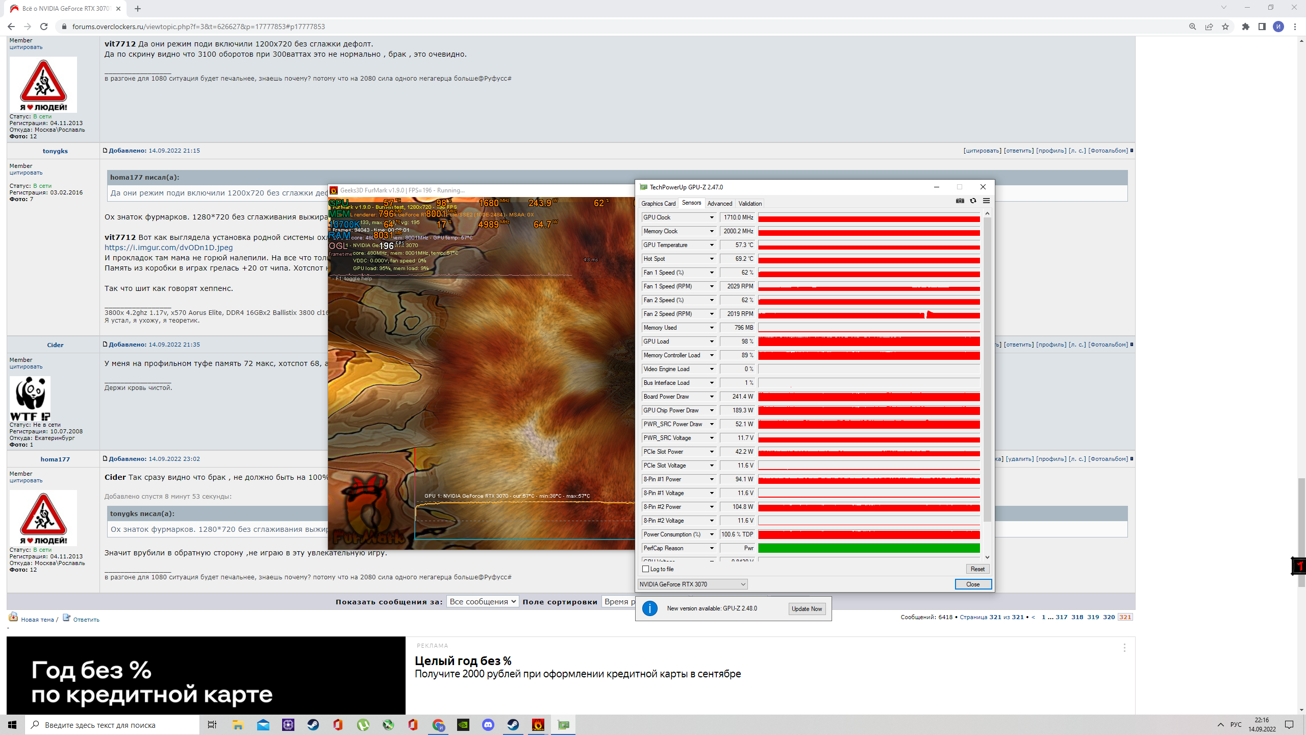Click the GPU-Z refresh sensors icon
The height and width of the screenshot is (735, 1306).
tap(973, 201)
